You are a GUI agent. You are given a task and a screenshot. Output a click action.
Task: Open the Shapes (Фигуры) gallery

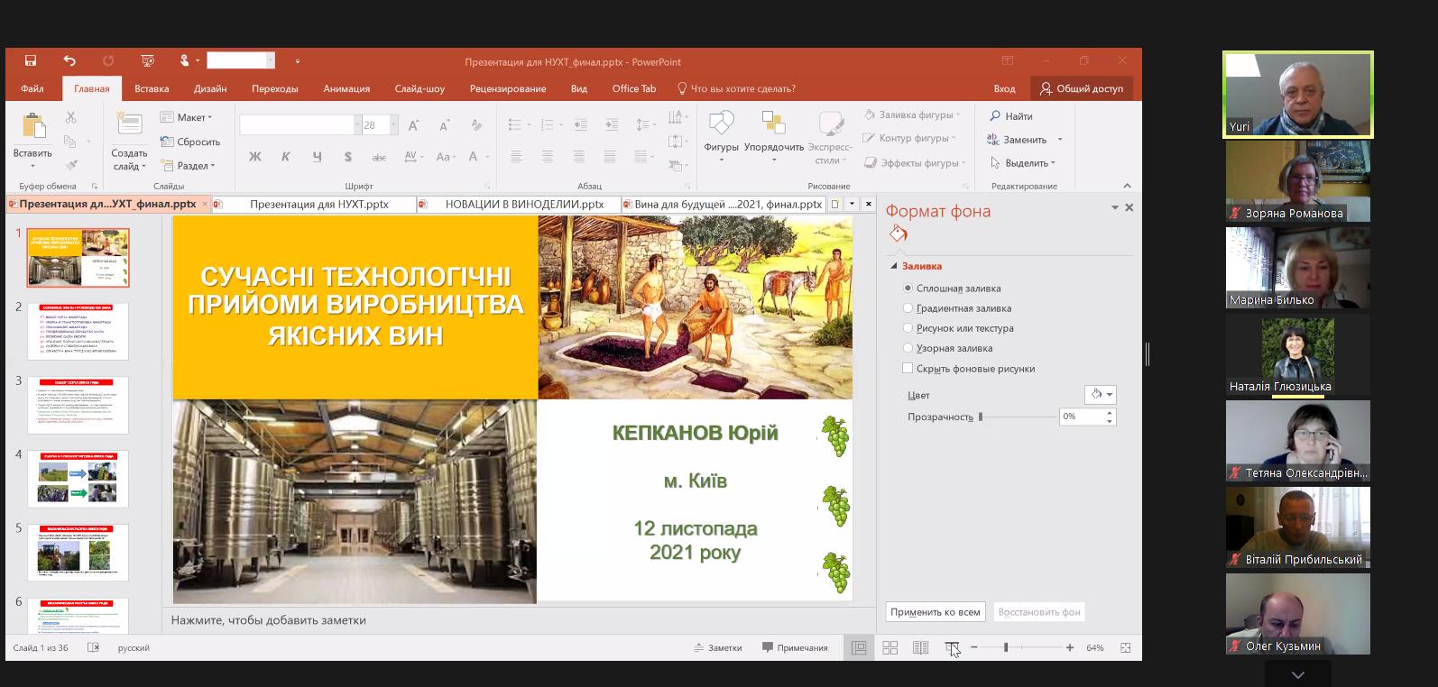pyautogui.click(x=721, y=126)
